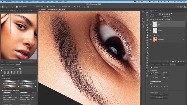The image size is (187, 105).
Task: Create new group folder icon in Layers
Action: coord(178,61)
